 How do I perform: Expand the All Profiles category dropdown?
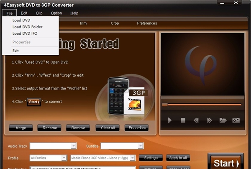click(64, 158)
